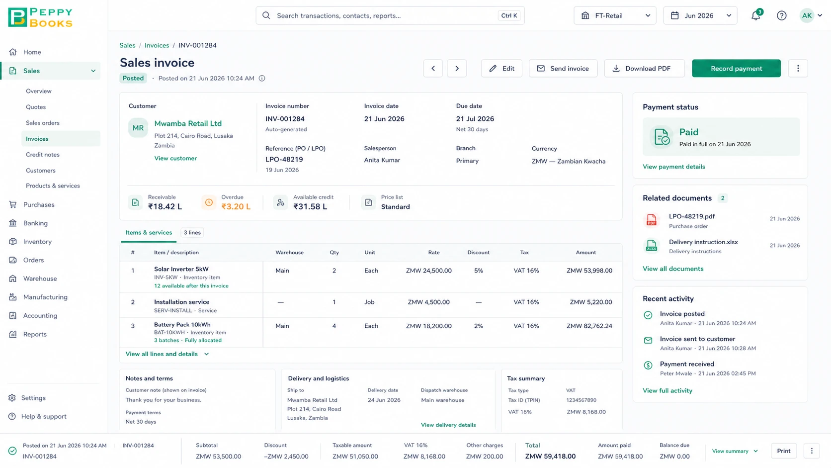Go to next invoice arrow
The height and width of the screenshot is (468, 831).
[457, 69]
